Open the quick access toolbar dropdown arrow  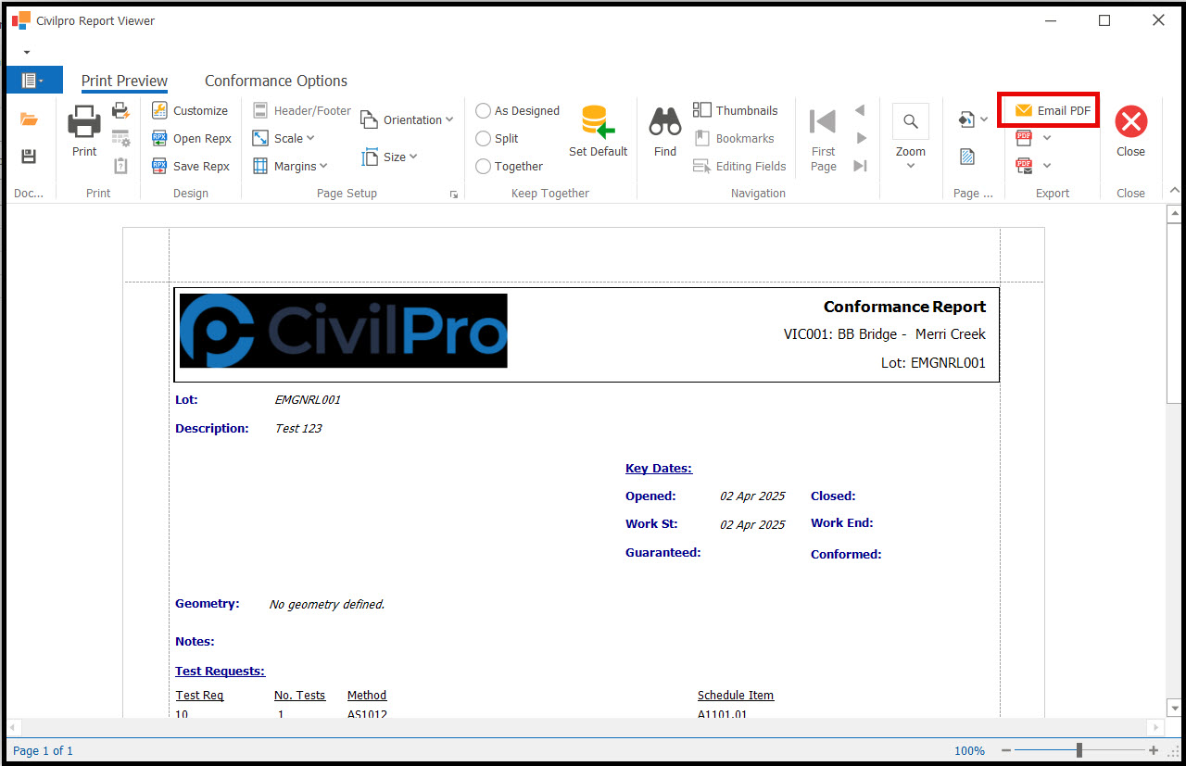coord(27,52)
